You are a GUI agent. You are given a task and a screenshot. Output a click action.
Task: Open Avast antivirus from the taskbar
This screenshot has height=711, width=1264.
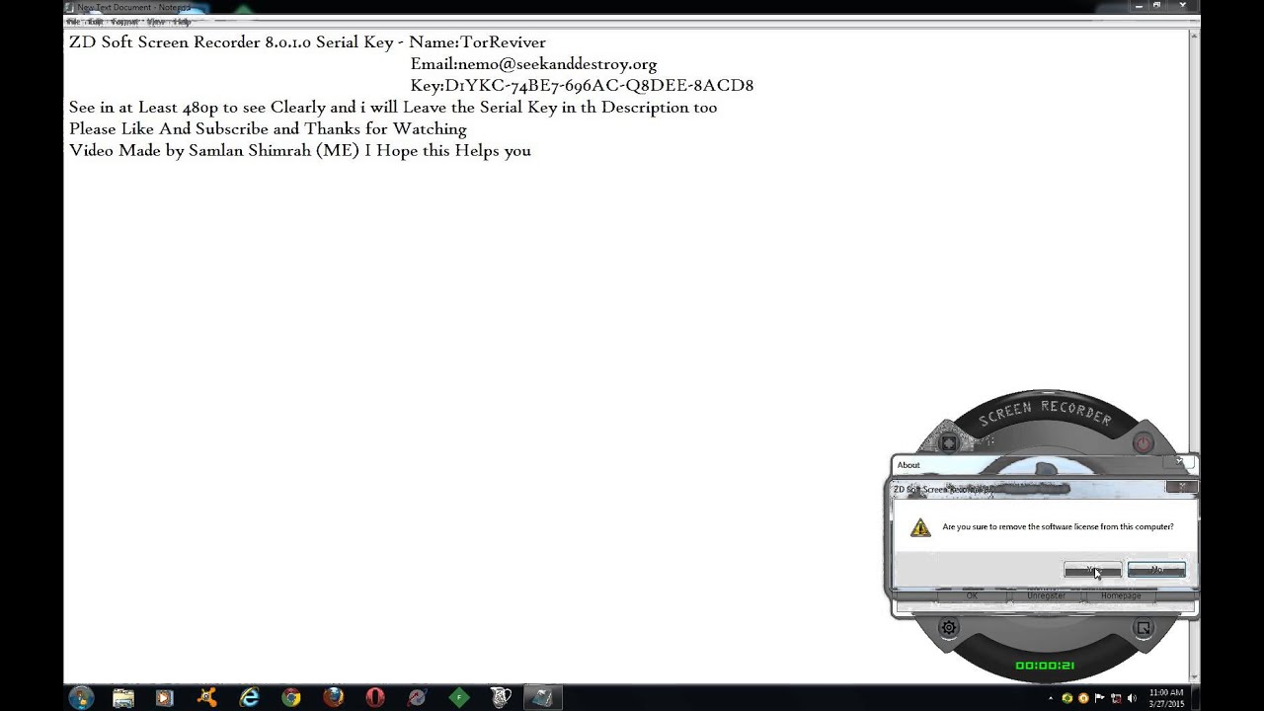(207, 698)
